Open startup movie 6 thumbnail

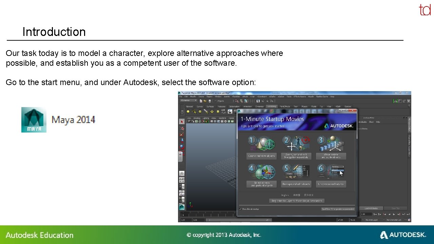[331, 171]
